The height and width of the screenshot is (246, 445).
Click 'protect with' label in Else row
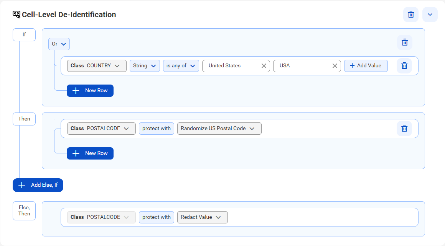click(157, 217)
